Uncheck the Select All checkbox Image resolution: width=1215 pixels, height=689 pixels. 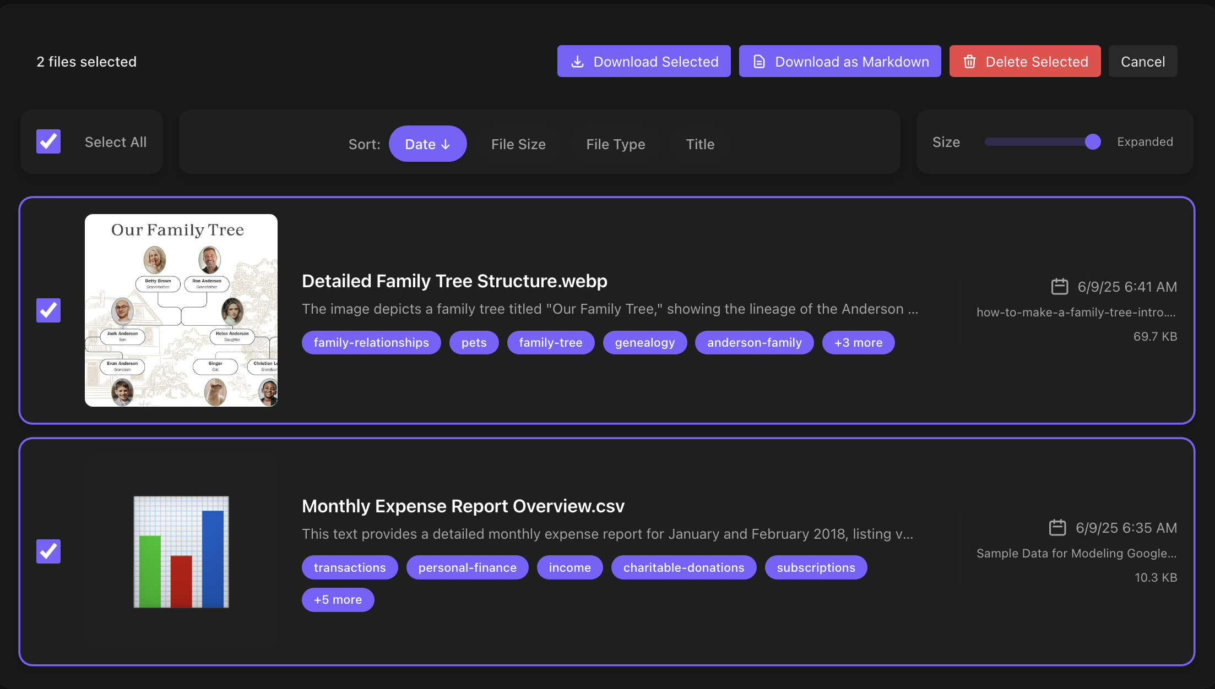pyautogui.click(x=48, y=141)
